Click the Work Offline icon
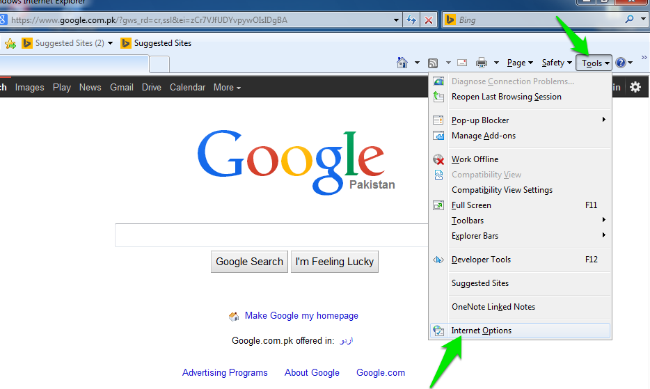 click(x=438, y=159)
